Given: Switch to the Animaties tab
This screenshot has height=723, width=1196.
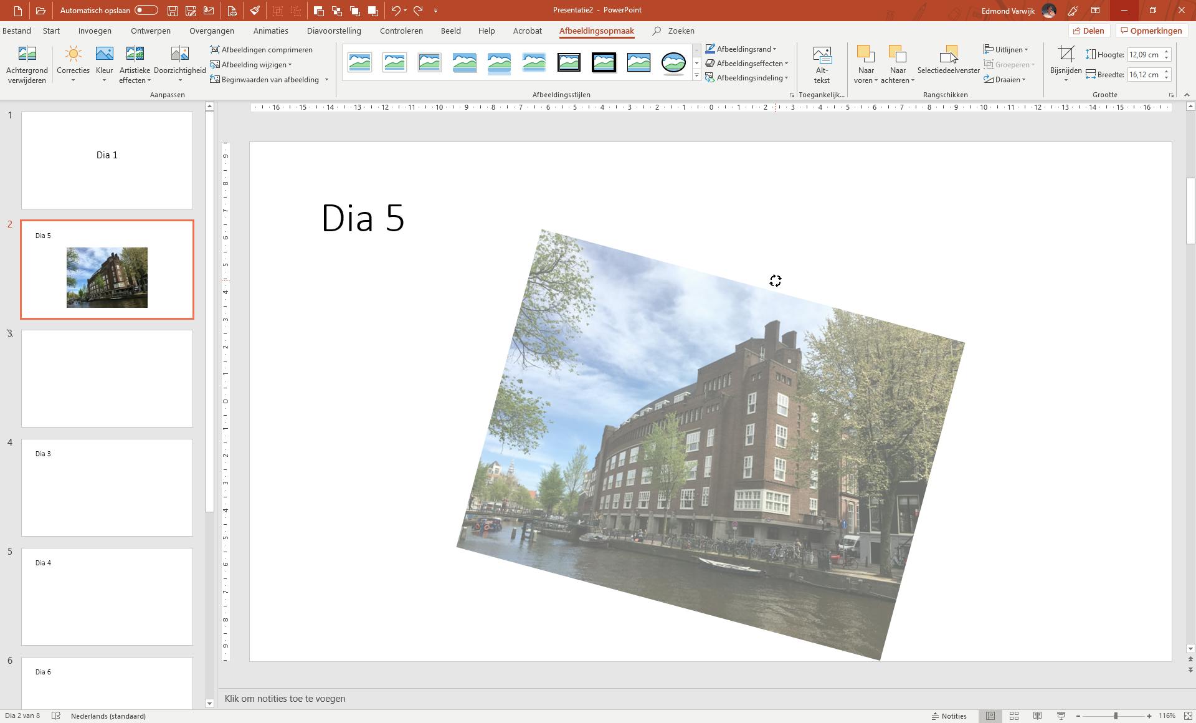Looking at the screenshot, I should (x=270, y=31).
